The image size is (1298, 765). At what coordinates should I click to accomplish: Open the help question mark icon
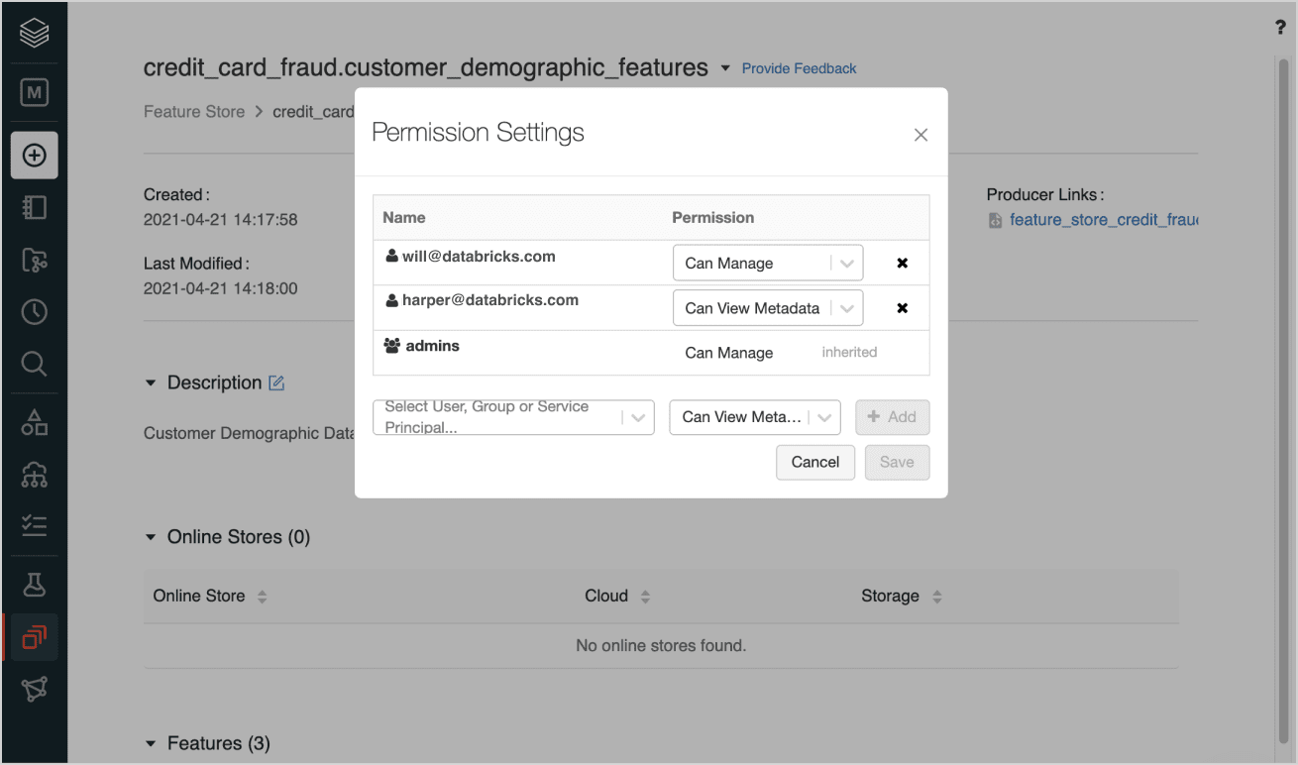click(1280, 29)
